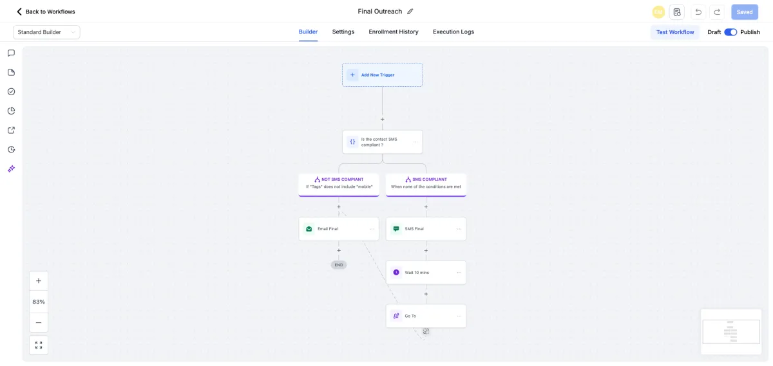The width and height of the screenshot is (773, 366).
Task: Click the Test Workflow button
Action: 675,32
